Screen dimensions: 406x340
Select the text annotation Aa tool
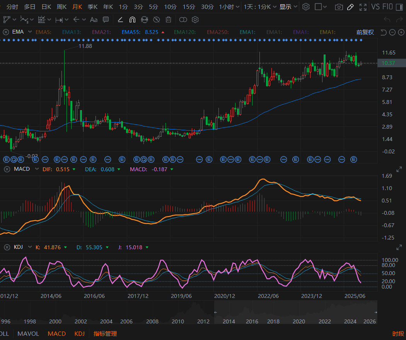tap(94, 19)
